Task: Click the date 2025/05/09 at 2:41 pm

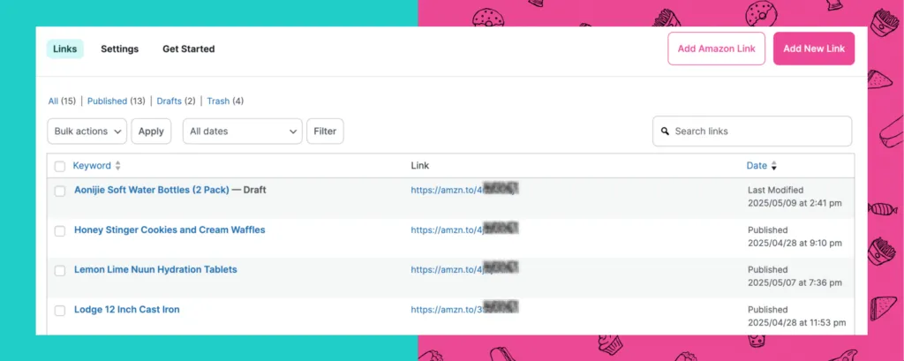Action: pyautogui.click(x=795, y=203)
